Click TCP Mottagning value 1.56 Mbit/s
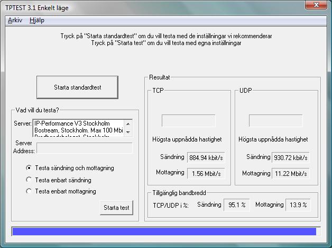 206,173
